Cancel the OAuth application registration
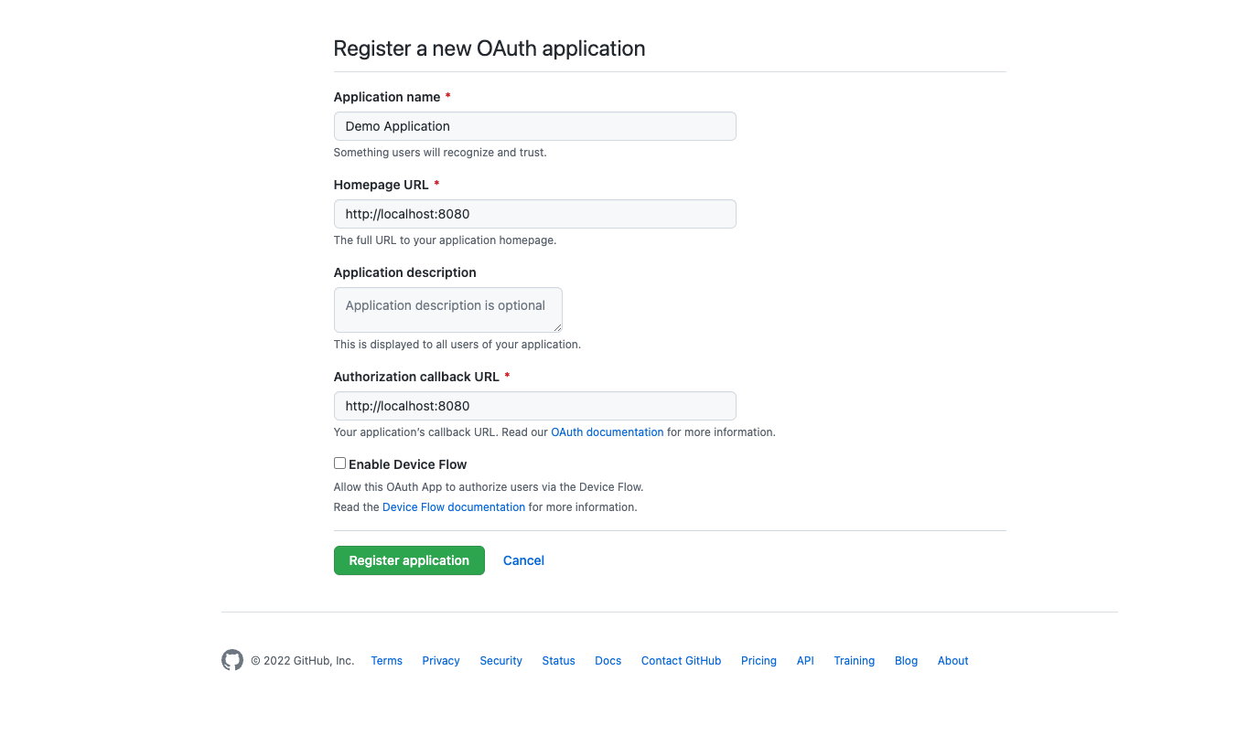Screen dimensions: 1248x735 523,560
